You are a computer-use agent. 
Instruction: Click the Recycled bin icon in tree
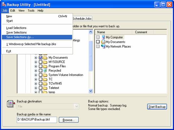coord(45,70)
